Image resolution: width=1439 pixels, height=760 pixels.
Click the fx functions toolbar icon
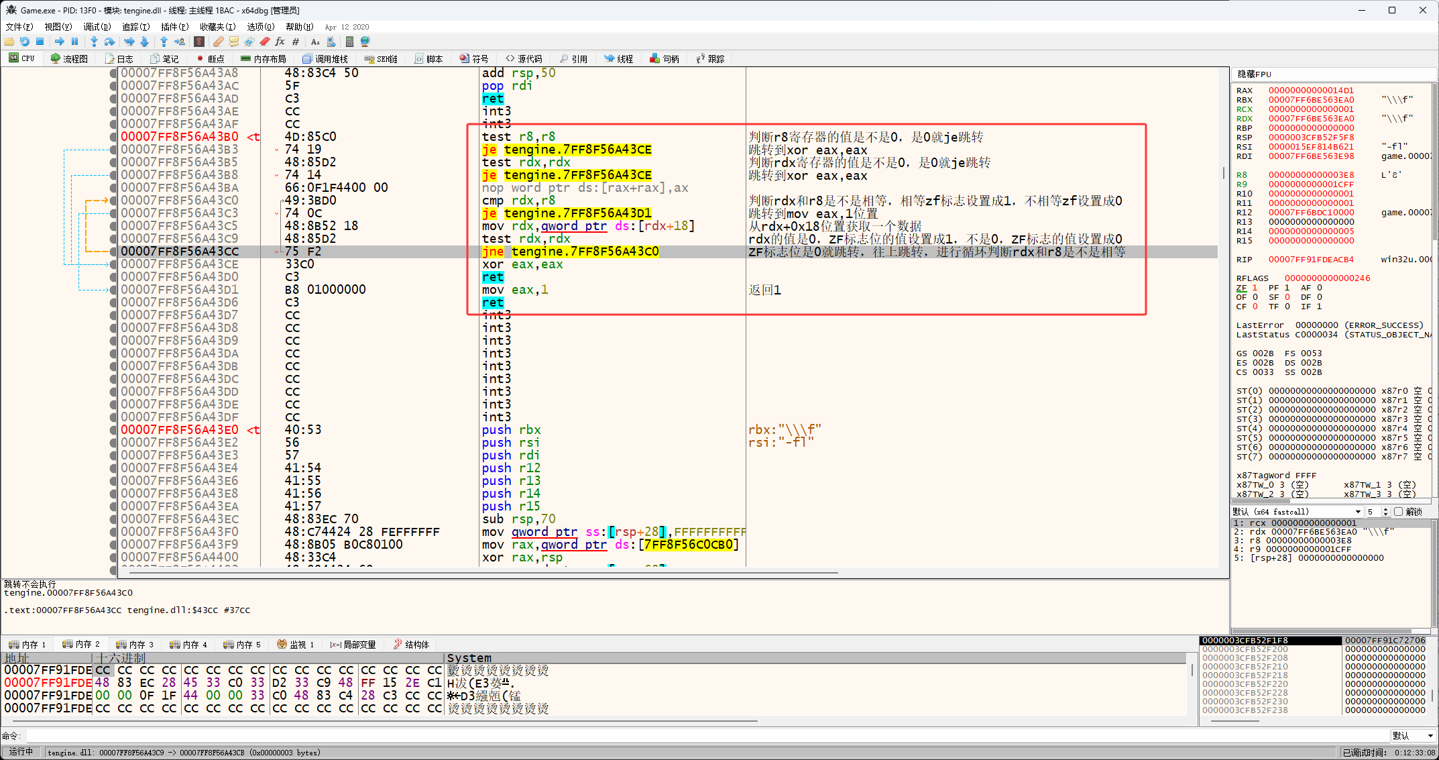[280, 42]
